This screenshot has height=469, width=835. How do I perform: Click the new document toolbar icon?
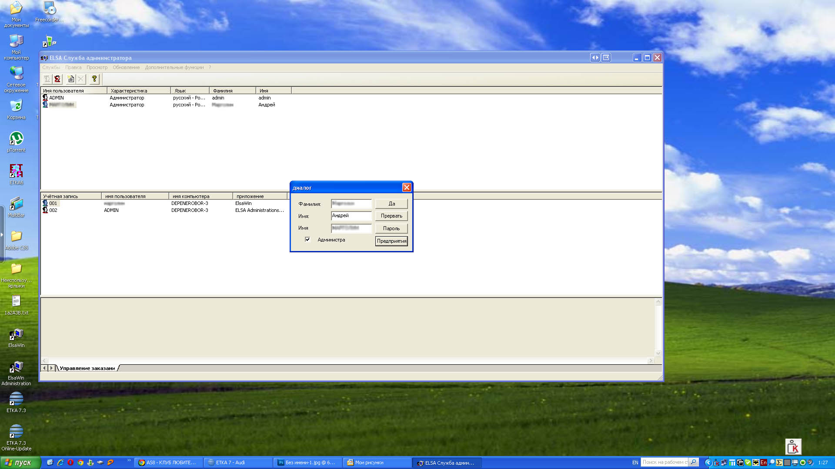point(71,79)
